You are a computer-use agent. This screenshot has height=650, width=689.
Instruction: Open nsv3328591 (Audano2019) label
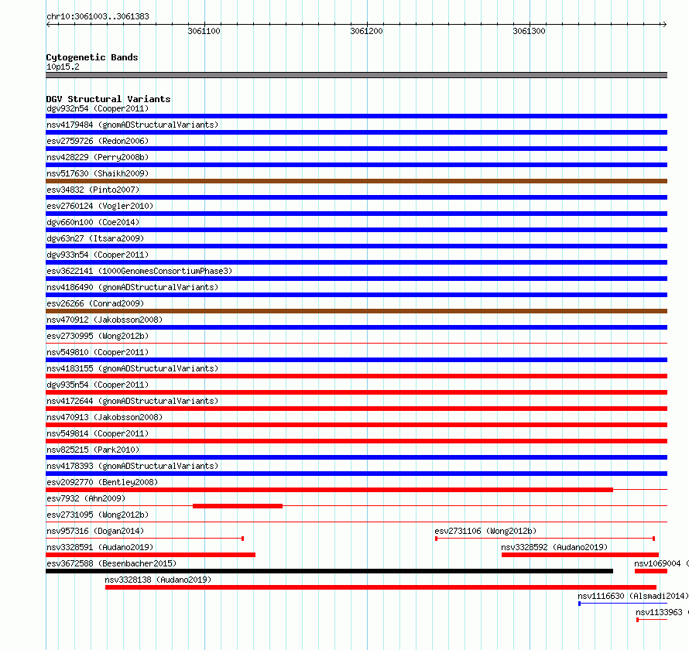pos(100,547)
